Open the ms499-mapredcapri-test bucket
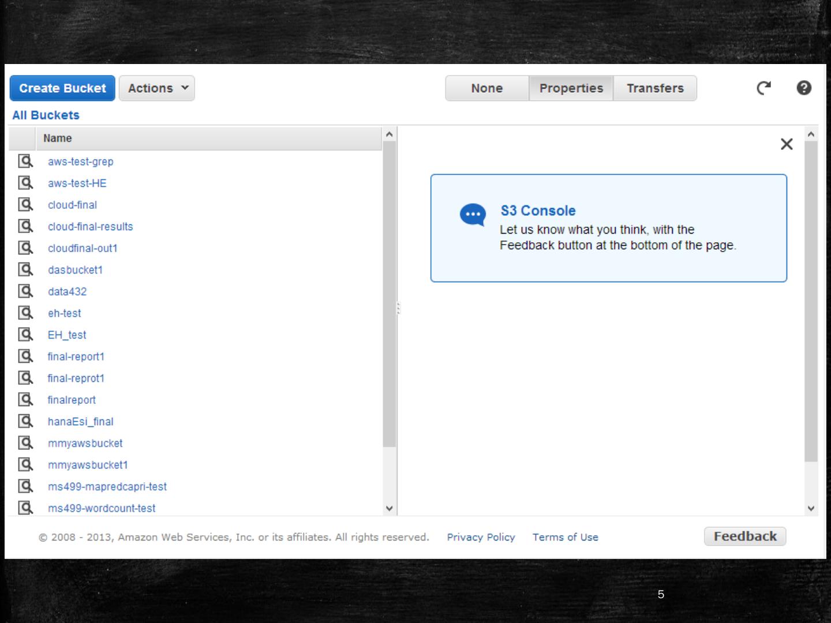This screenshot has width=831, height=623. (107, 487)
